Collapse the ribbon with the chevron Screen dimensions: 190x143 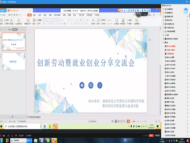point(159,15)
